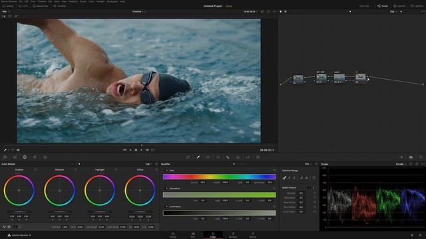Select the subtract softness picker
The height and width of the screenshot is (239, 426).
[x=302, y=178]
